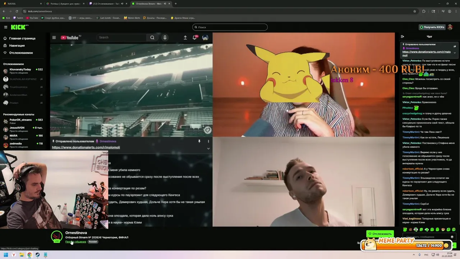Click crazyxhedgehog username in chat
This screenshot has height=259, width=460.
point(412,113)
